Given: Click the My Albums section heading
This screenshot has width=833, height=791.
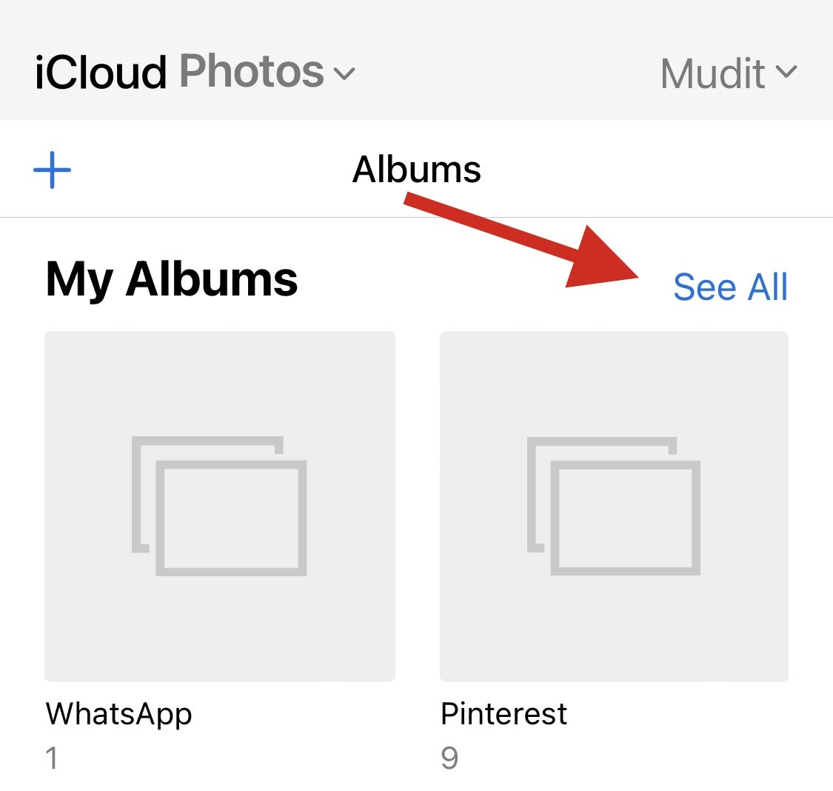Looking at the screenshot, I should 172,280.
